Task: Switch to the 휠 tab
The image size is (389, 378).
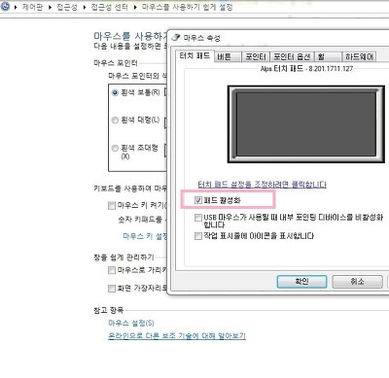Action: click(328, 57)
